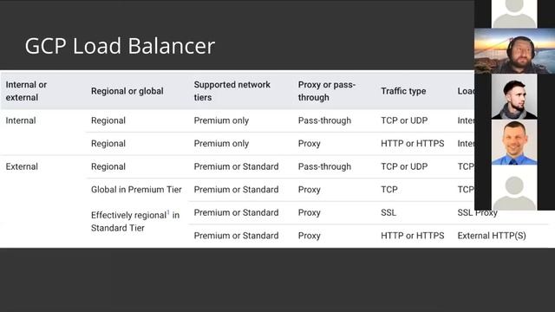
Task: Click the Proxy or pass-through header
Action: [x=326, y=91]
